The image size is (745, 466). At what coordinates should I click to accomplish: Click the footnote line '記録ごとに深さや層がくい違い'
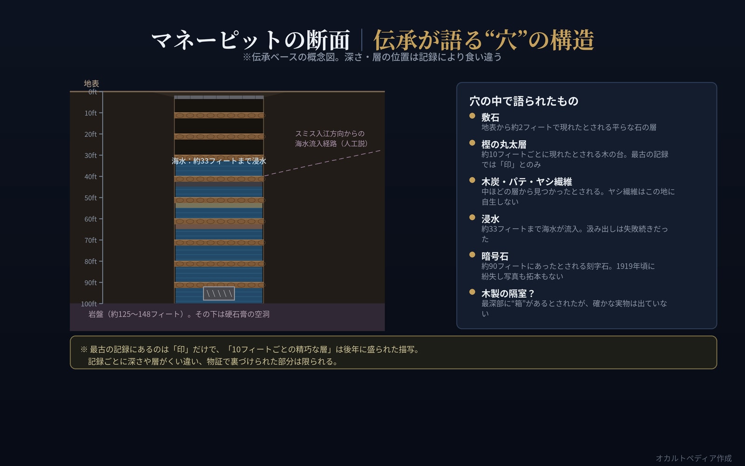pyautogui.click(x=214, y=361)
